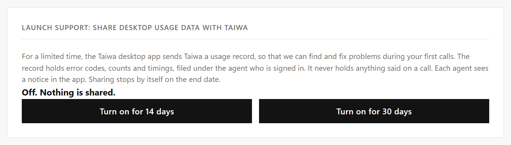Viewport: 511px width, 145px height.
Task: Click the word 'TAIWA' in the heading
Action: point(236,28)
